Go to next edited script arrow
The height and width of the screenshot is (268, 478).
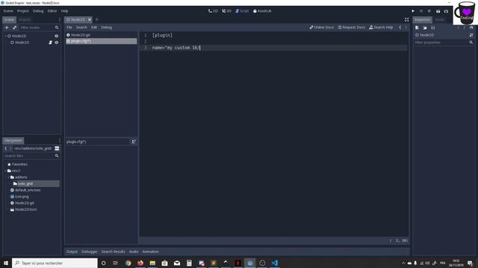406,28
